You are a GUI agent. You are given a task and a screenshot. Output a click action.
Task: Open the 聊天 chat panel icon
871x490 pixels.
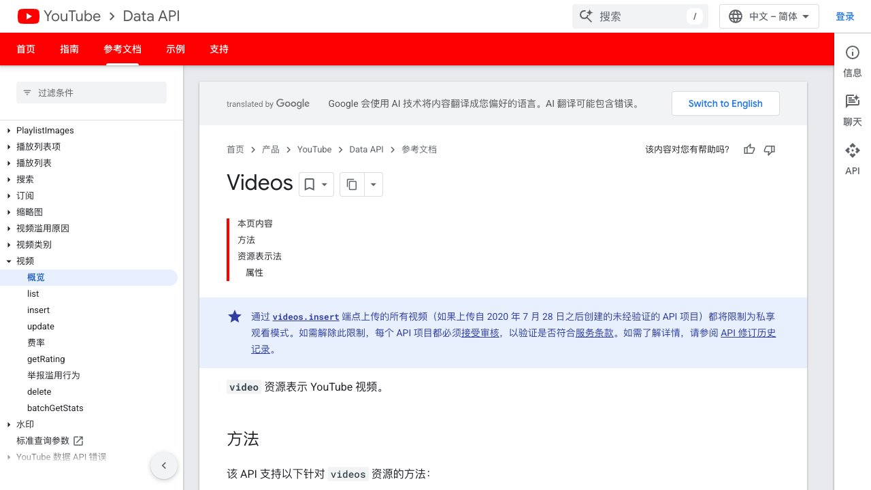[853, 101]
